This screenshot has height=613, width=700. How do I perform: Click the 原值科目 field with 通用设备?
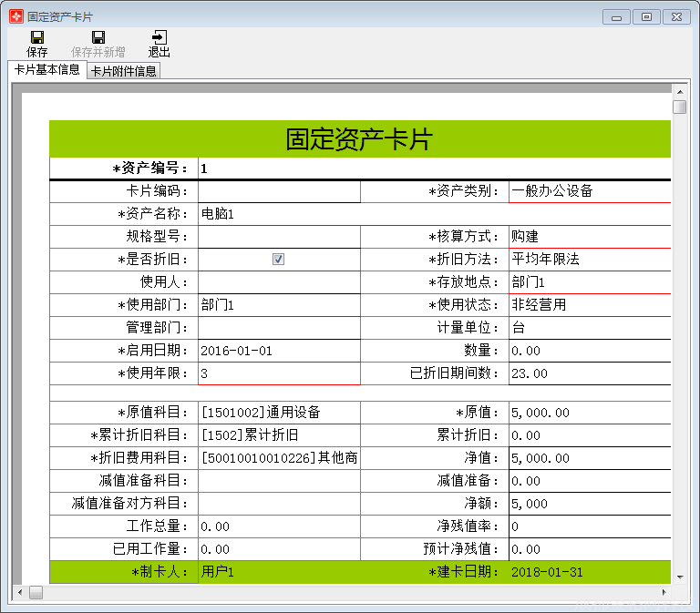(278, 413)
